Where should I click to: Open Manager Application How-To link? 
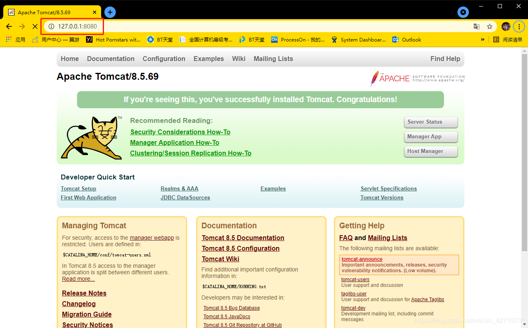(175, 142)
